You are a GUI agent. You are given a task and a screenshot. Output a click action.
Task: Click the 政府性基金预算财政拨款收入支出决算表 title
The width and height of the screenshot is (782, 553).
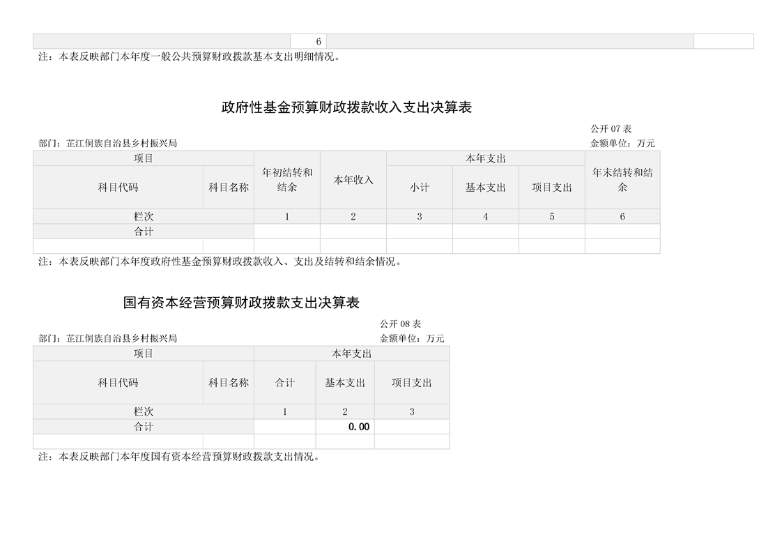tap(346, 107)
